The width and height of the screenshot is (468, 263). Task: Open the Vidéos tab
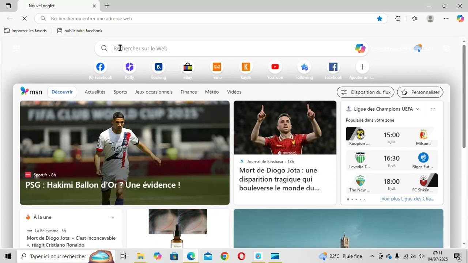click(x=234, y=92)
